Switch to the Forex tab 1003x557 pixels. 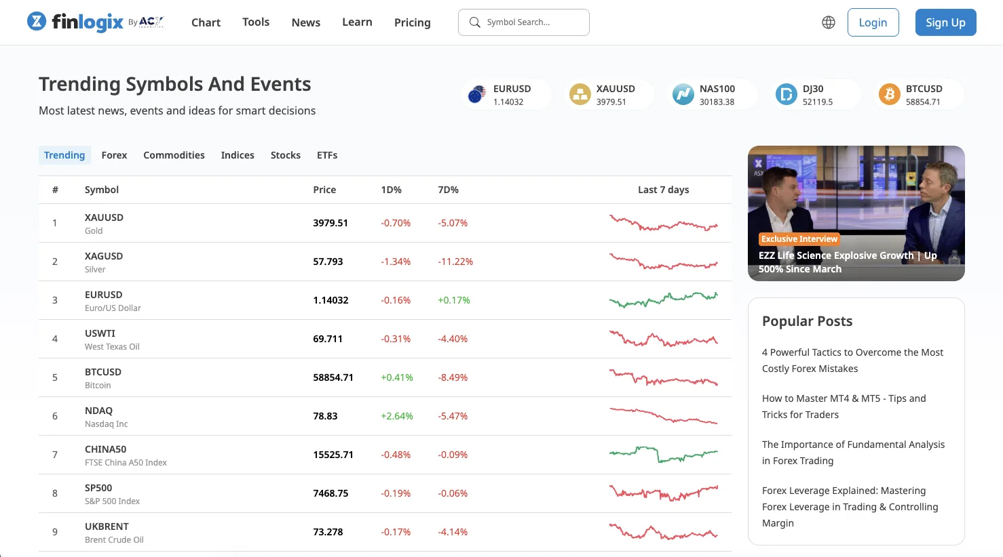[x=114, y=155]
